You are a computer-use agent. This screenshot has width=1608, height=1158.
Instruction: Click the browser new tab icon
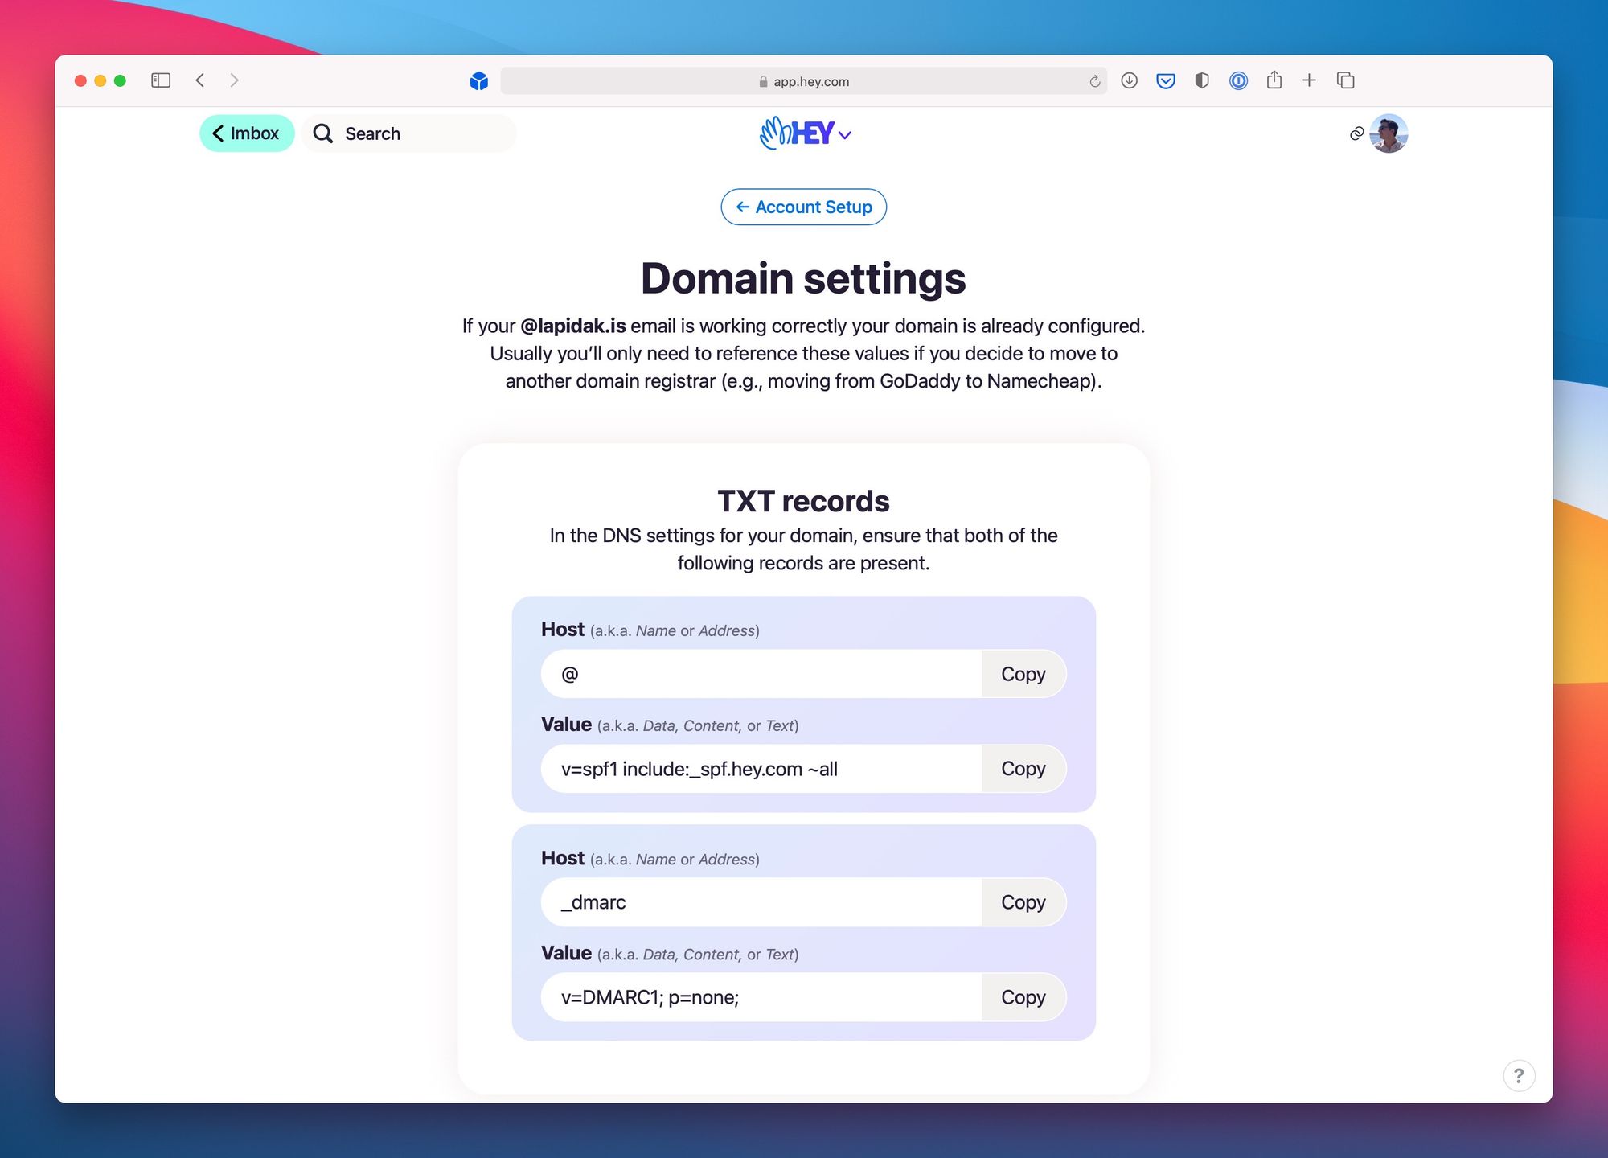pyautogui.click(x=1310, y=80)
